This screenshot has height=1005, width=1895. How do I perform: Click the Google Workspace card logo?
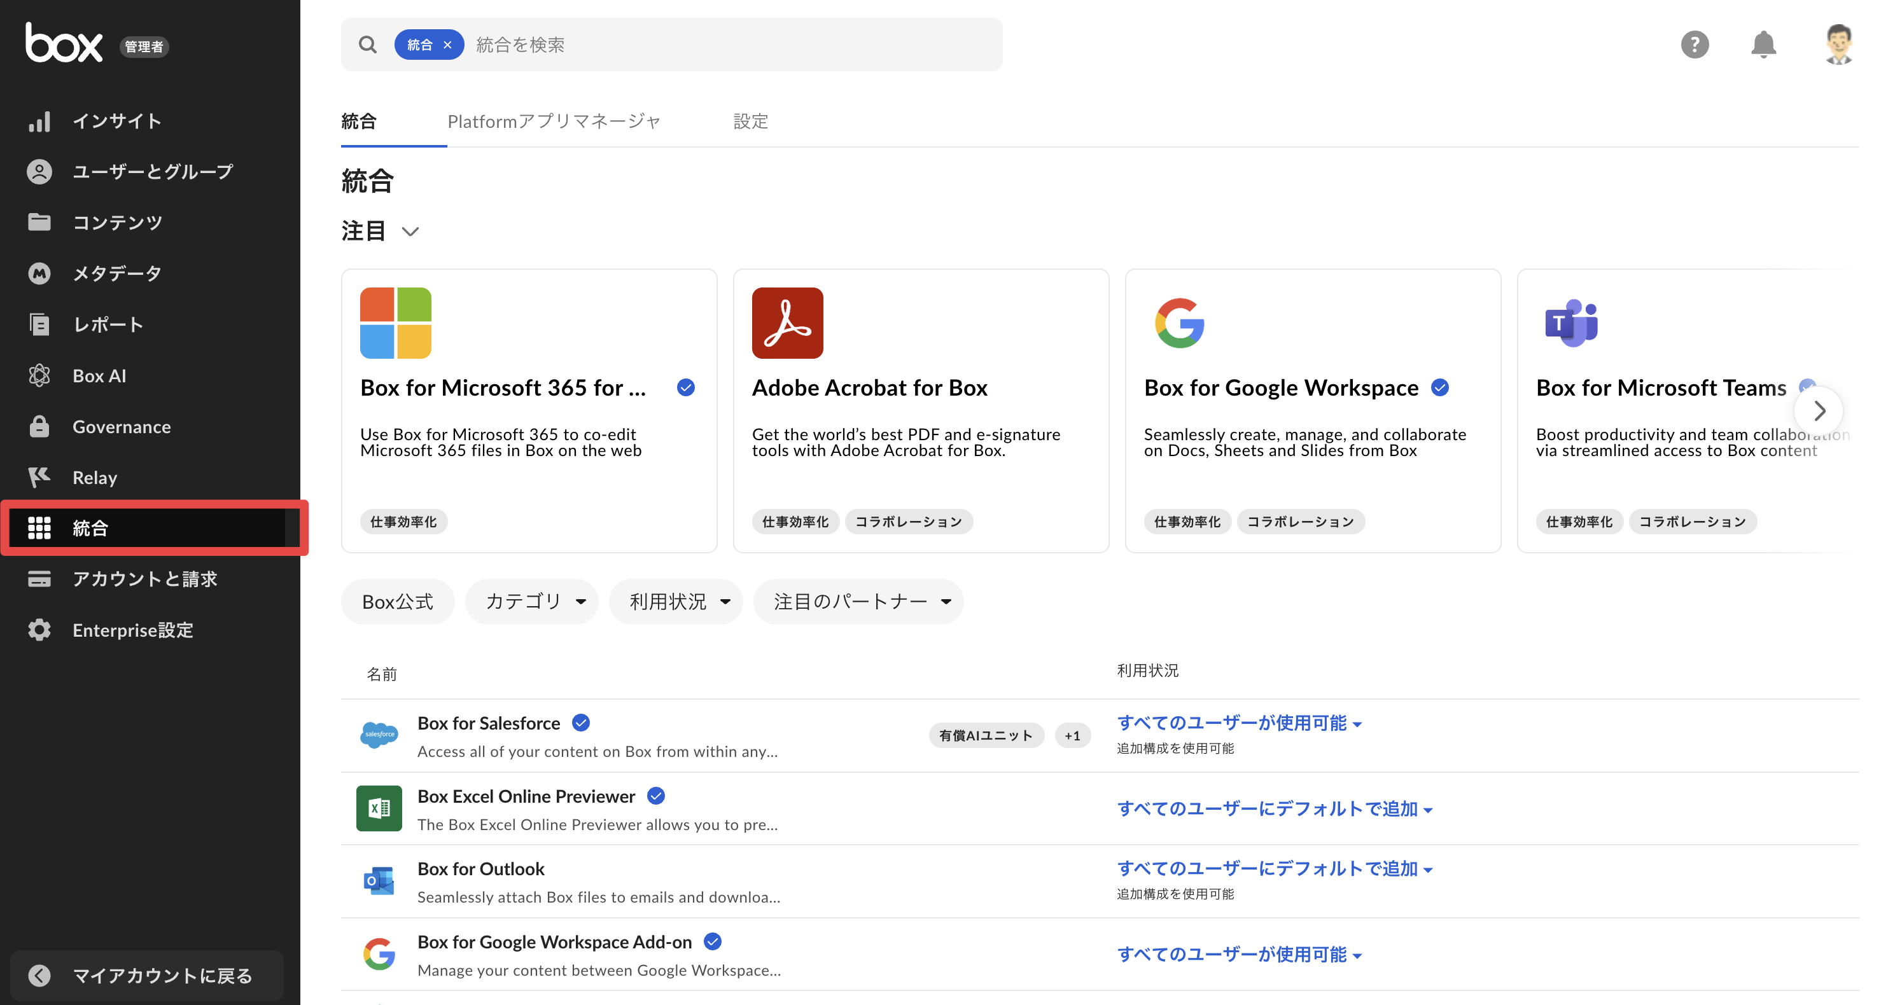point(1179,322)
